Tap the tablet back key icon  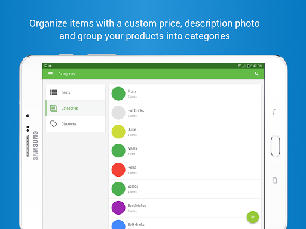[x=274, y=112]
